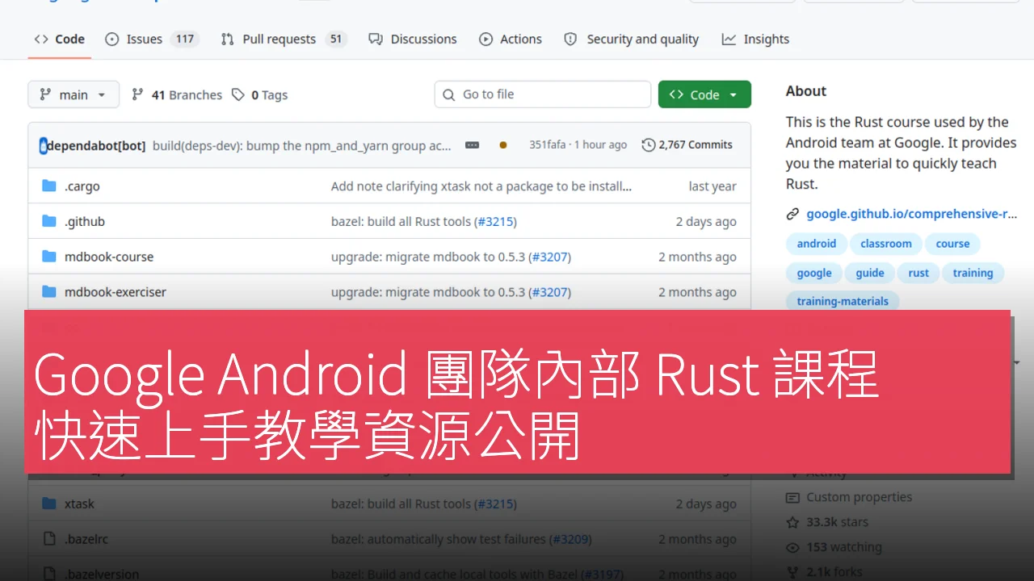The image size is (1034, 581).
Task: Click the Issues count badge 117
Action: click(x=185, y=39)
